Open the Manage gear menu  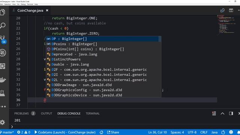click(3, 122)
